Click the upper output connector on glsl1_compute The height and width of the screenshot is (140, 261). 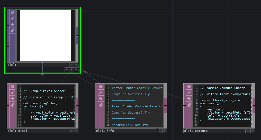[x=254, y=101]
